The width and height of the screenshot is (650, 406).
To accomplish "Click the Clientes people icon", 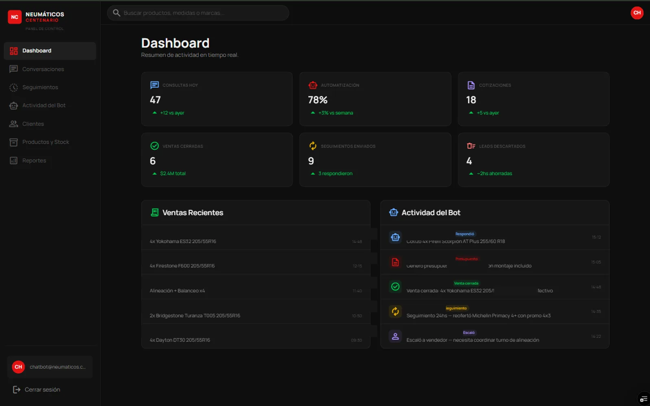I will click(x=14, y=124).
